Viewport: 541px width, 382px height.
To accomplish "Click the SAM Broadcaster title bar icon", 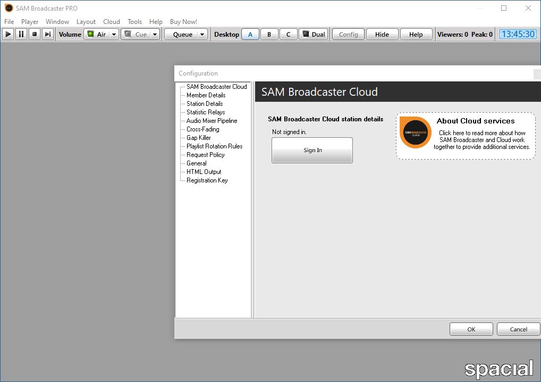I will click(9, 8).
